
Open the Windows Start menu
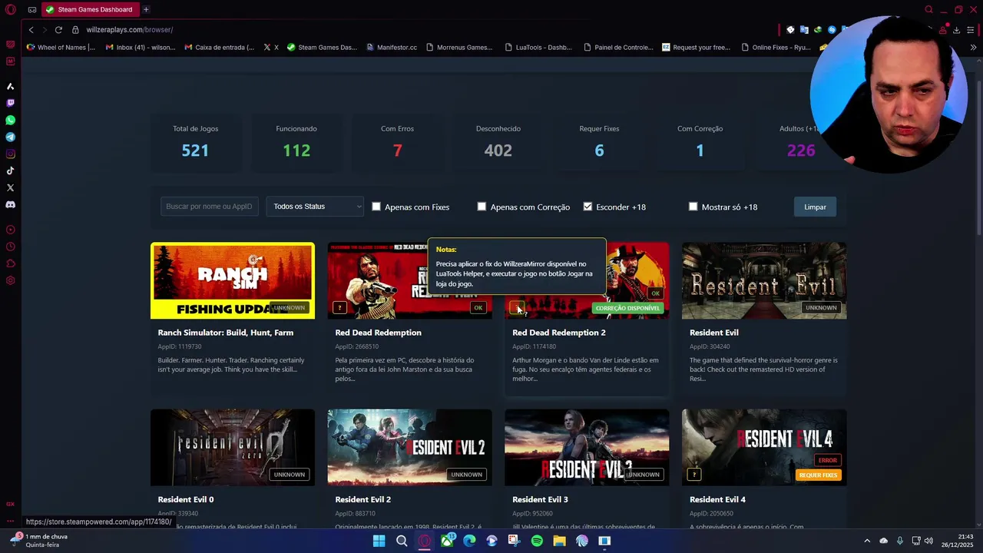(x=379, y=541)
